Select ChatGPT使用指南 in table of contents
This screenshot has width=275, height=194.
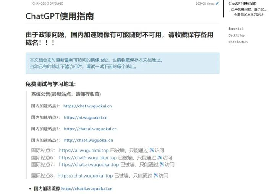243,3
